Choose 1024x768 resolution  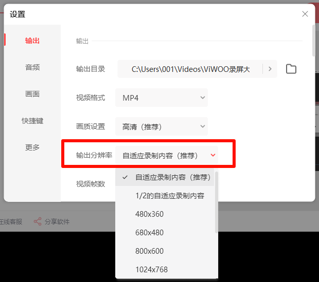(165, 270)
